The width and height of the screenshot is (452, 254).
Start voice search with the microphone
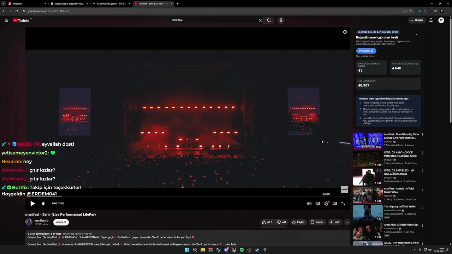281,20
